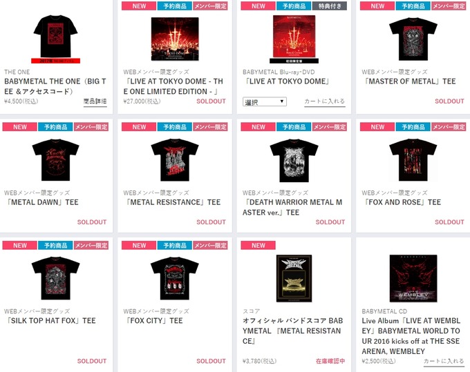Click メンバー限定 tag on FOX AND ROSE tee
The width and height of the screenshot is (470, 372).
coord(449,127)
